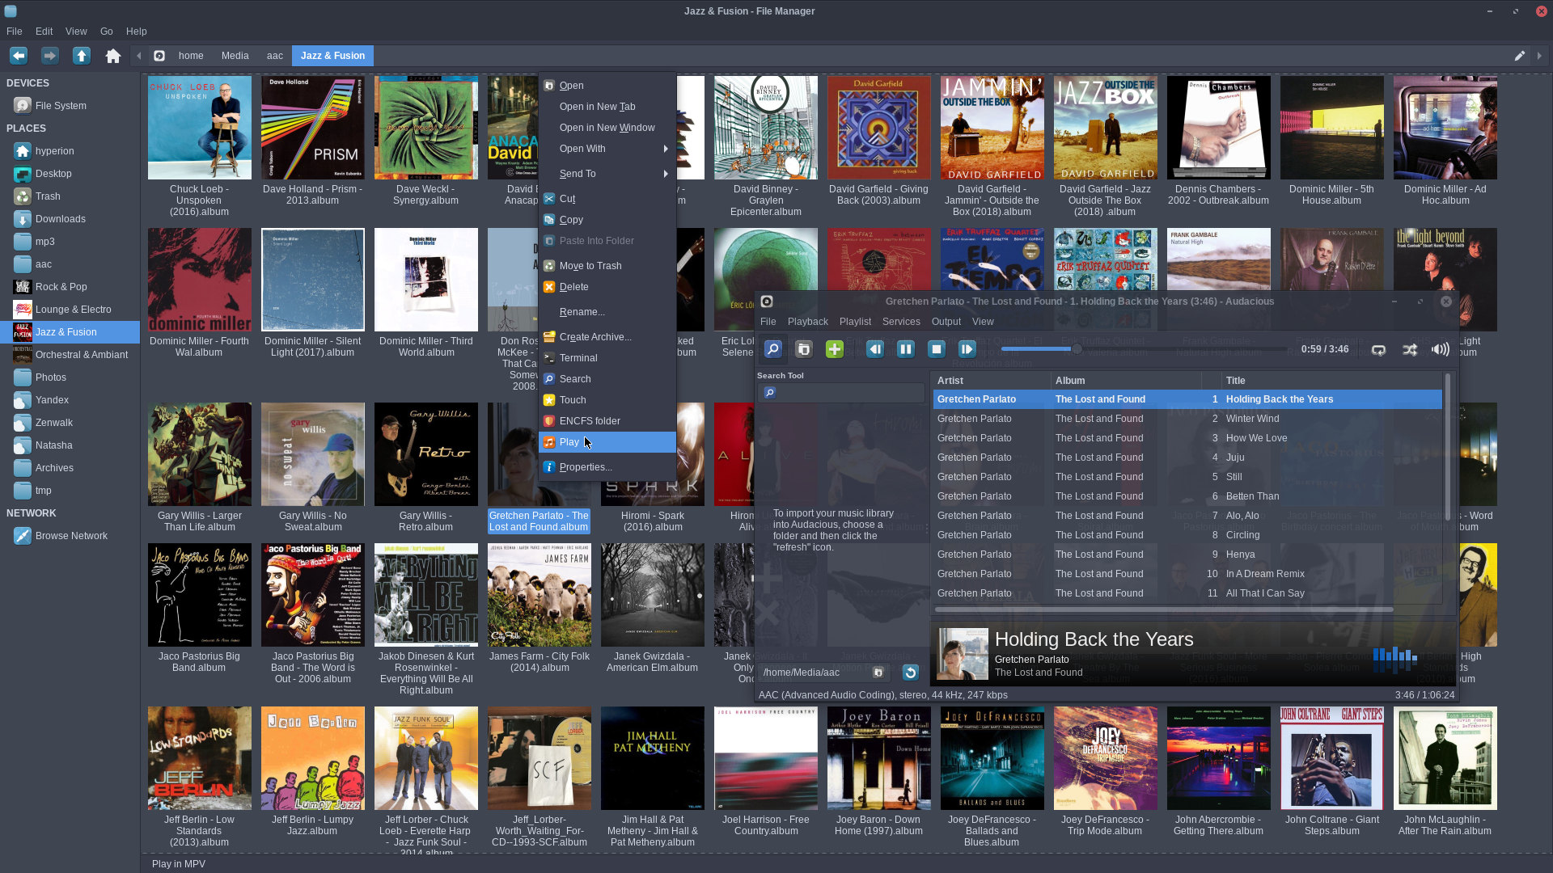Sort Audacious playlist by Album column header
The height and width of the screenshot is (873, 1553).
[x=1126, y=381]
